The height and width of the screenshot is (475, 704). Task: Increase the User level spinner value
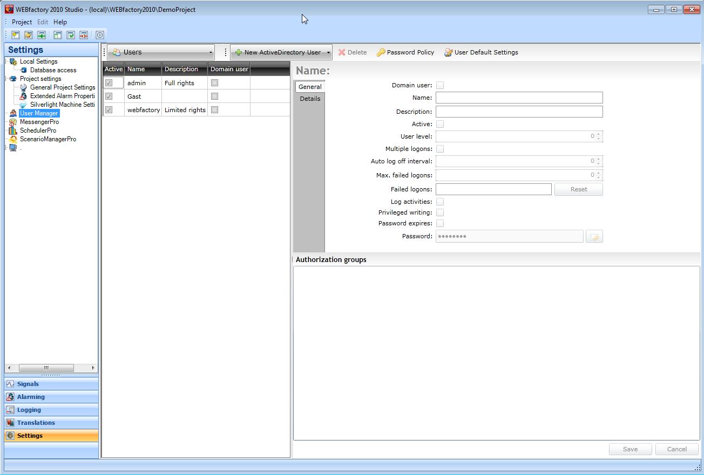(598, 134)
